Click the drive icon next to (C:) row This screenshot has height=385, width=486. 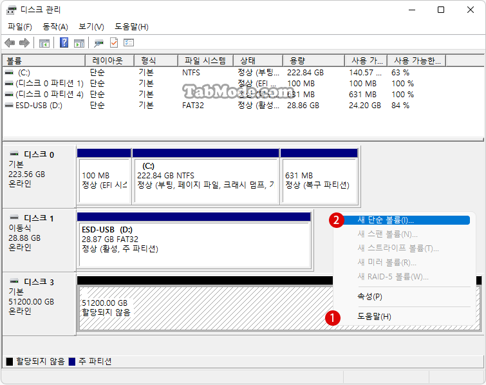pyautogui.click(x=9, y=73)
